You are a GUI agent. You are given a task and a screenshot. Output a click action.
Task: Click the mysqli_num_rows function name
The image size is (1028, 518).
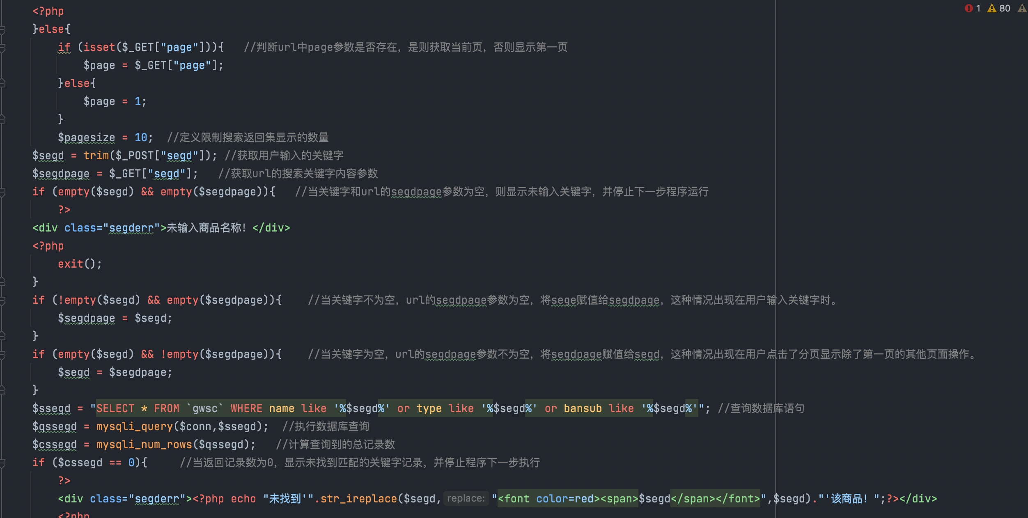[144, 445]
